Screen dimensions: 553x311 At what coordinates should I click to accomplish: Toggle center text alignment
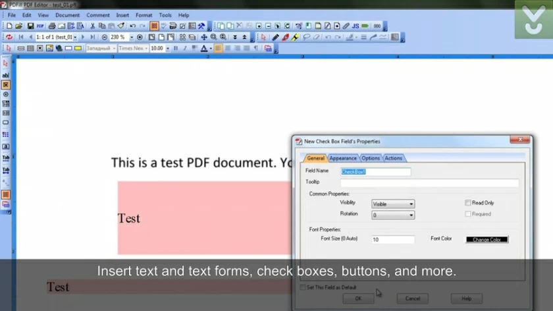tap(228, 48)
